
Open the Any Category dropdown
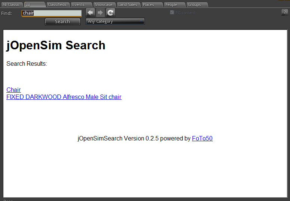[115, 21]
